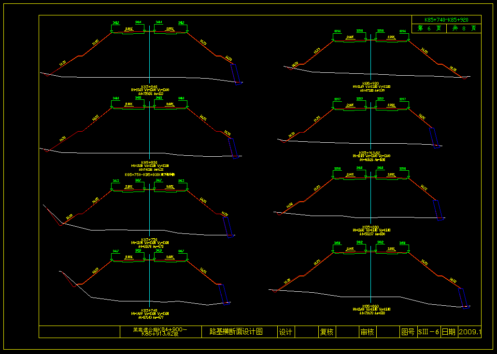497x354 pixels.
Task: Click the K85+740 station label
Action: click(149, 310)
